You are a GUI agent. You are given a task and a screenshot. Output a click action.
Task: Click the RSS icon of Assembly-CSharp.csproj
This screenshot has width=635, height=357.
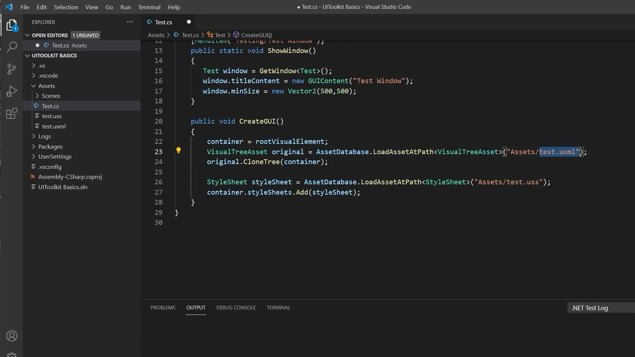coord(33,177)
